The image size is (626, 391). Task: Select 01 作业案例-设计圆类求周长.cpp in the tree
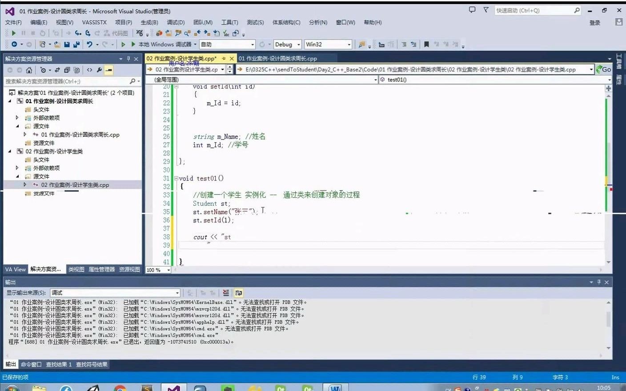(80, 135)
